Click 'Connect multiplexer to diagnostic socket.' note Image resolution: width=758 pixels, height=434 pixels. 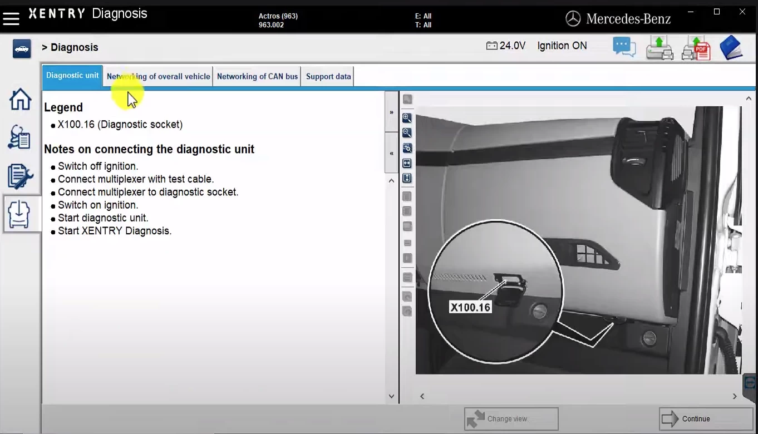[x=148, y=192]
